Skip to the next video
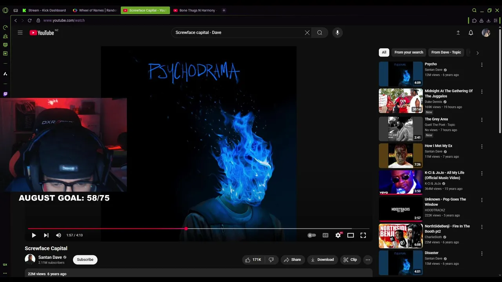 coord(46,235)
